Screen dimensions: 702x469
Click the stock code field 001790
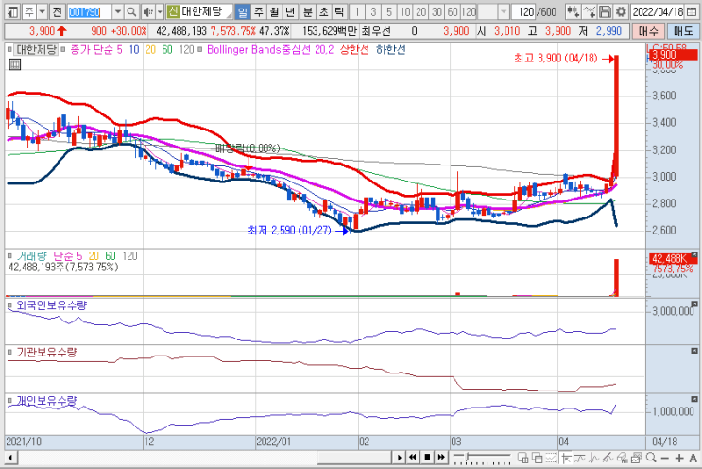point(89,11)
